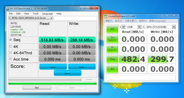
Task: Run the Seq test button in CrystalDiskMark
Action: click(112, 59)
